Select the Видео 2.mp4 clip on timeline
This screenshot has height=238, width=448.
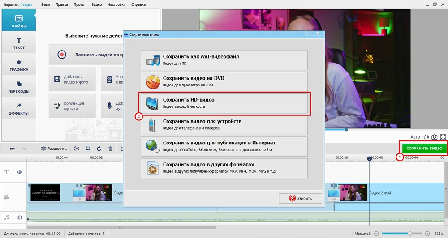[403, 193]
